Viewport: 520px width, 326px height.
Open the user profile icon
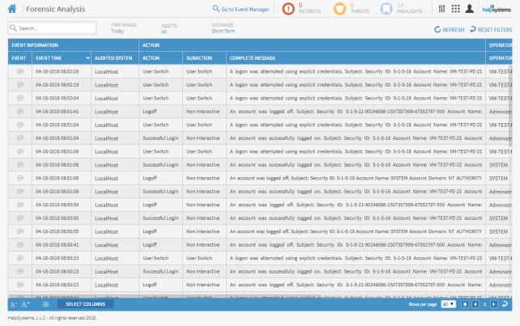(470, 9)
